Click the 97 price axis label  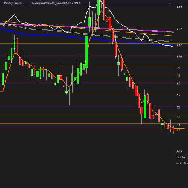(179, 68)
